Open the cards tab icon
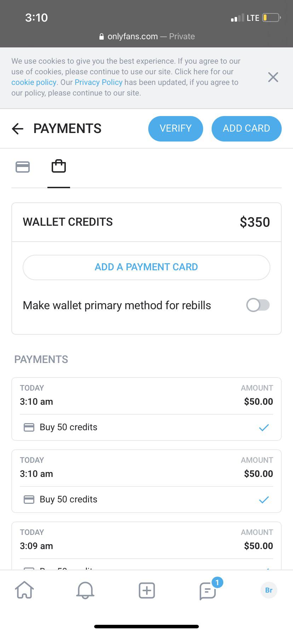Screen dimensions: 293x634 pyautogui.click(x=23, y=167)
